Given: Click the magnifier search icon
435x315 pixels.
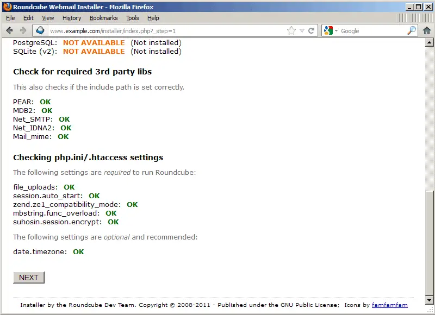Looking at the screenshot, I should pos(412,30).
